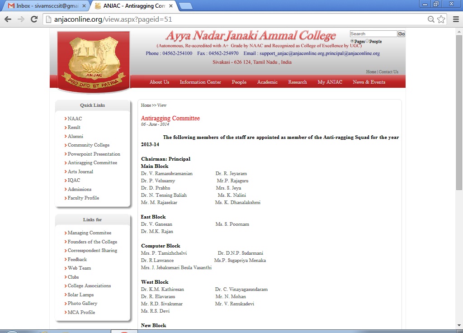Click the scrollbar up arrow
The width and height of the screenshot is (463, 333).
459,32
